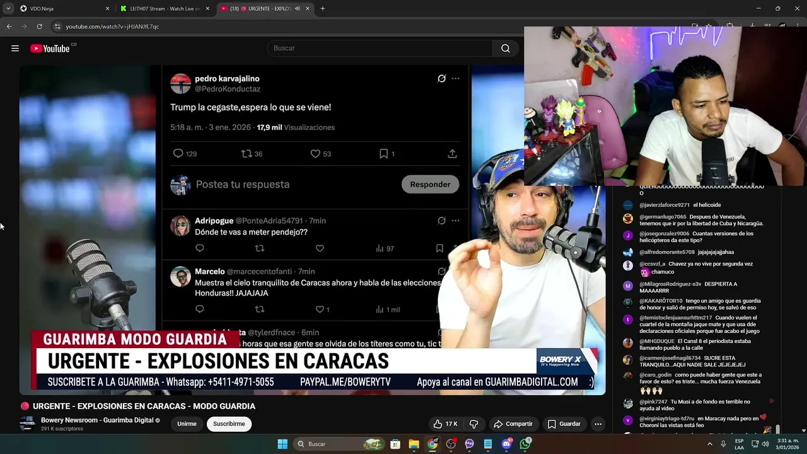This screenshot has width=807, height=454.
Task: Open the YouTube guide hamburger menu
Action: point(15,49)
